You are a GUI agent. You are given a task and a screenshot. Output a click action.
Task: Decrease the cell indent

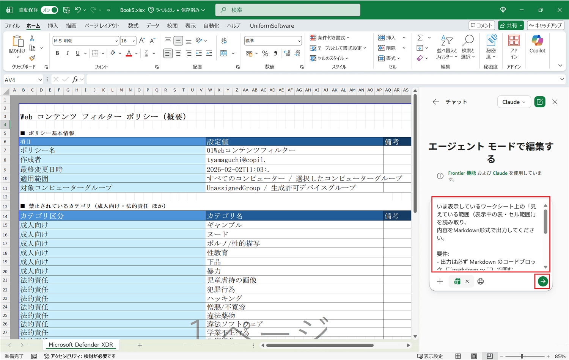click(199, 53)
